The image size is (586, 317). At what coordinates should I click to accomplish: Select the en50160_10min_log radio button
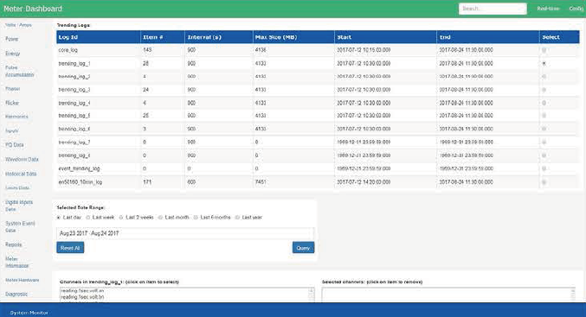click(x=544, y=182)
